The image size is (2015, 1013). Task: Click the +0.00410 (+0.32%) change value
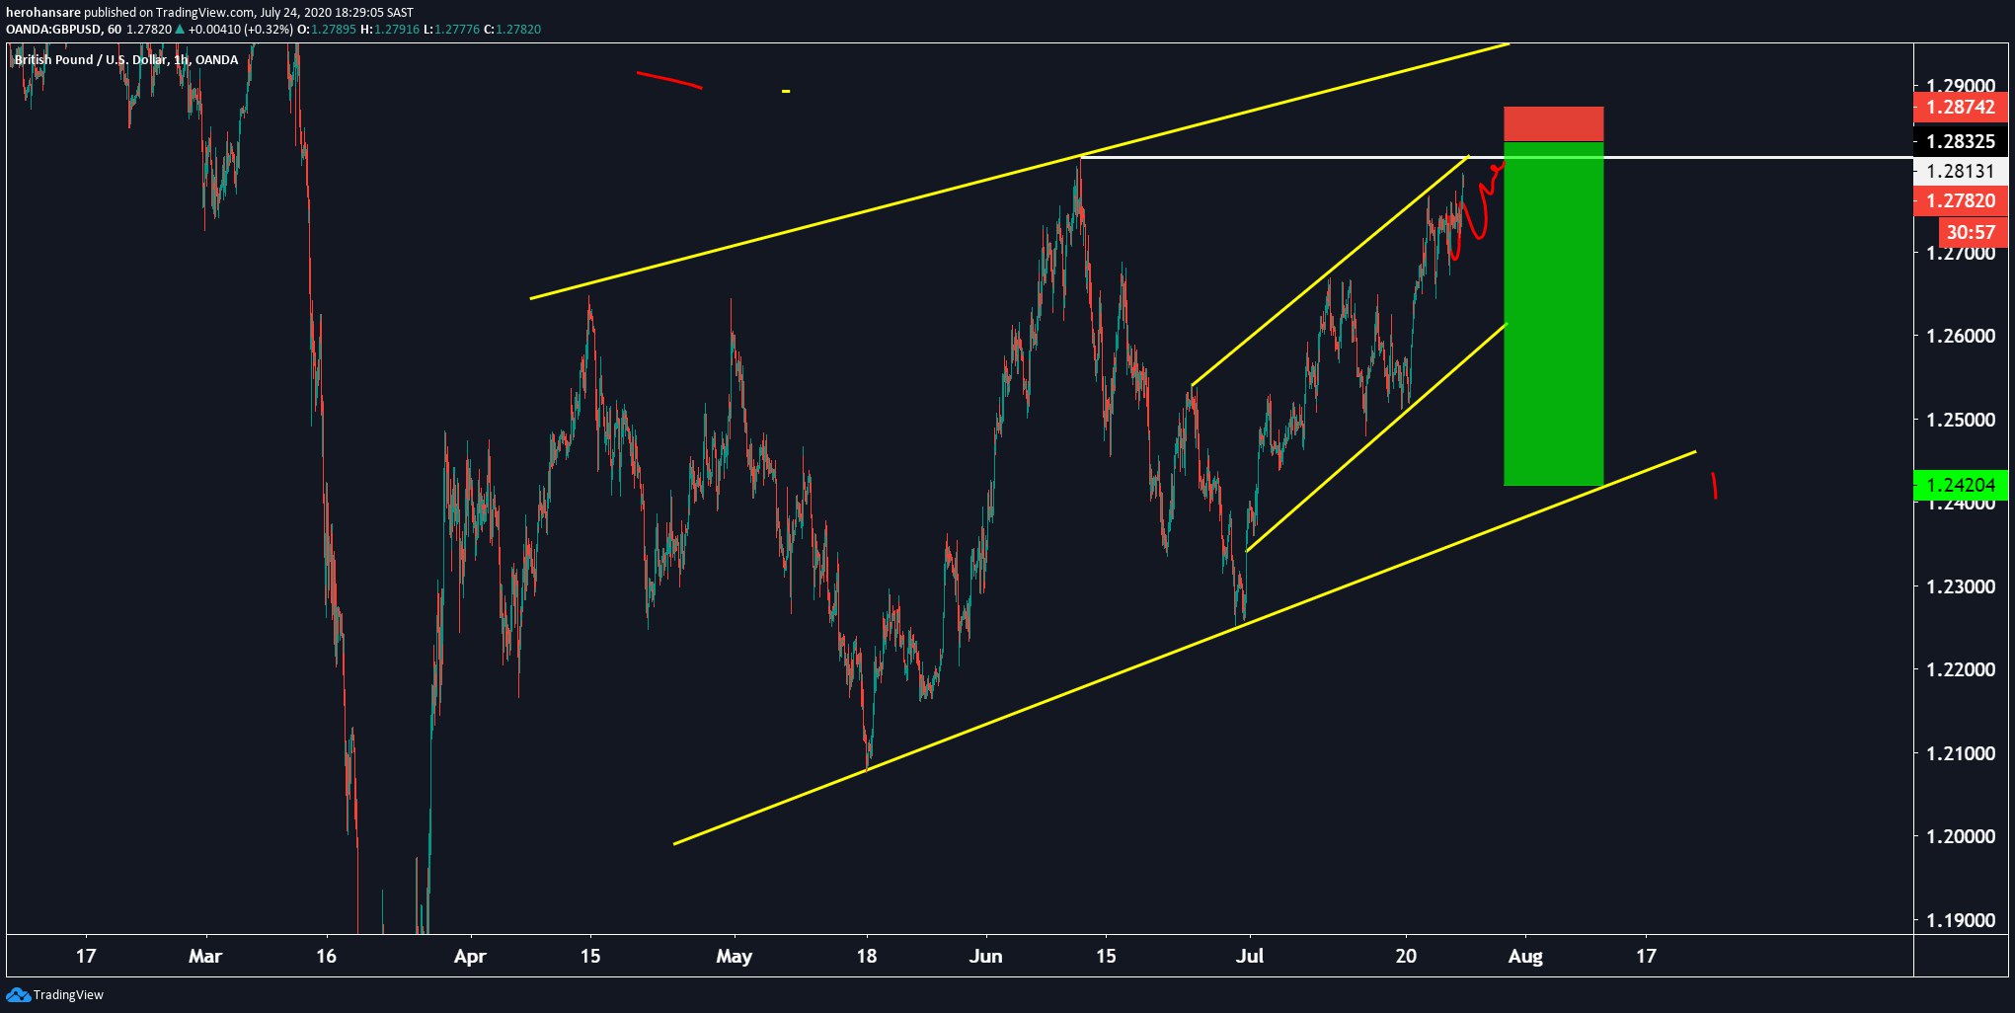pos(241,30)
